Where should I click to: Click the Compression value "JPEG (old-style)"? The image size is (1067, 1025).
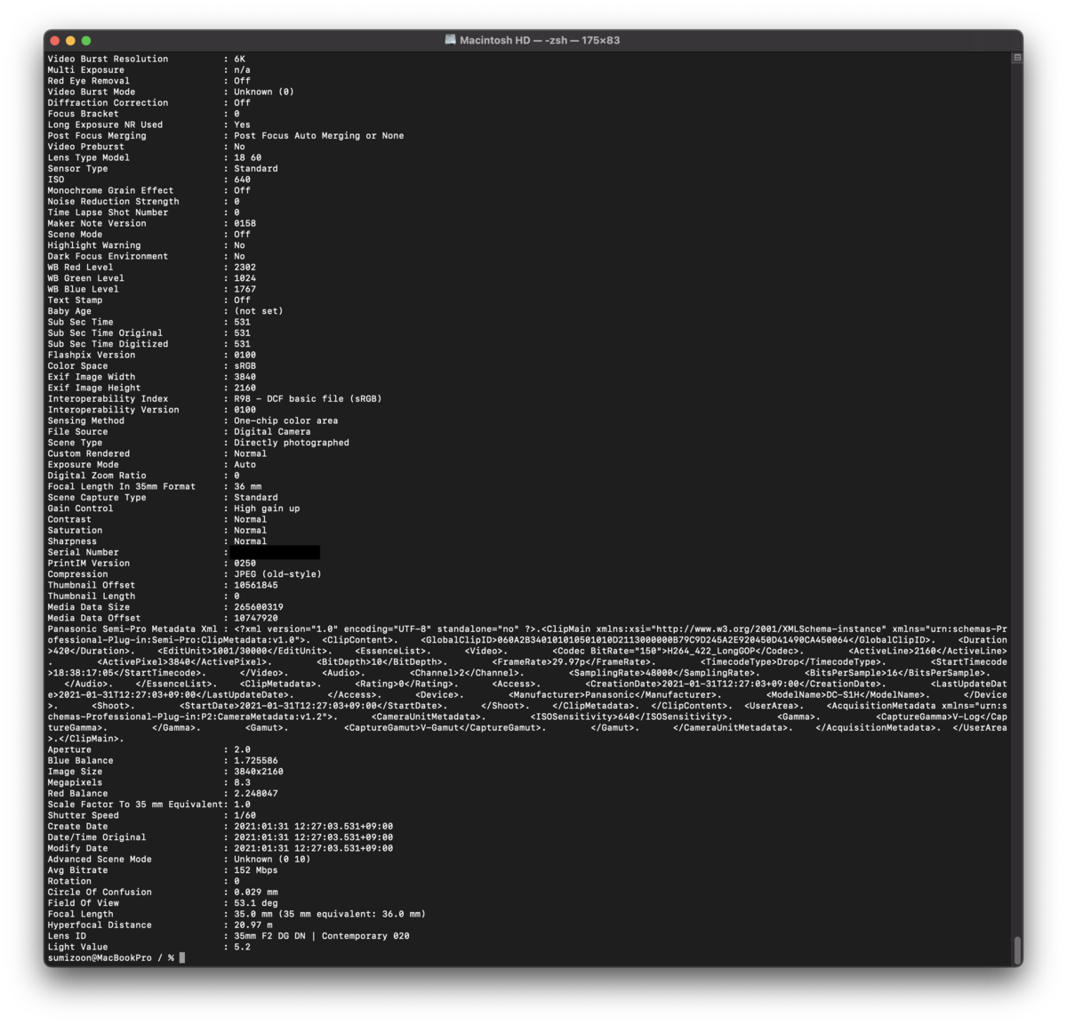(277, 574)
